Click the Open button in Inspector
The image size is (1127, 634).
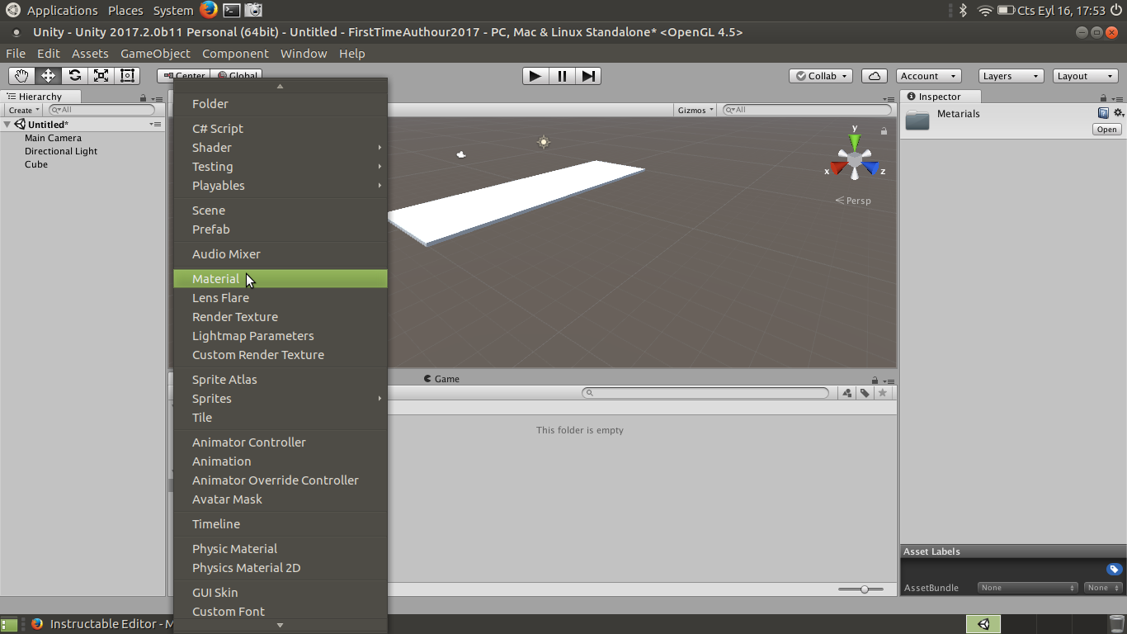[1106, 130]
